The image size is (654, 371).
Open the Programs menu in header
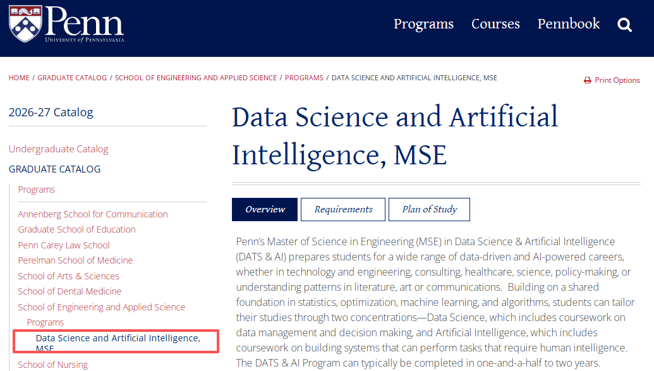point(423,24)
